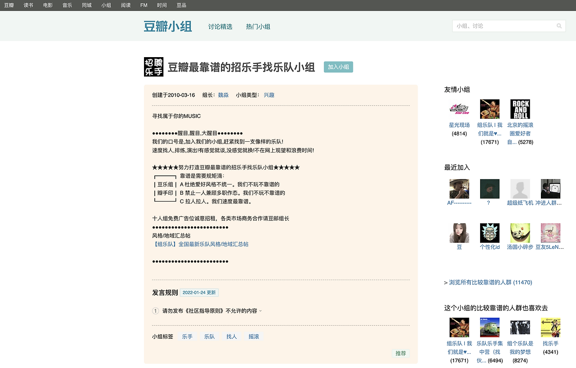
Task: Open the 冲进人群 member name link
Action: pos(549,203)
